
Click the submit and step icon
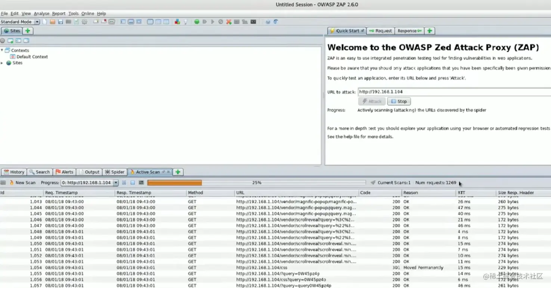point(205,22)
